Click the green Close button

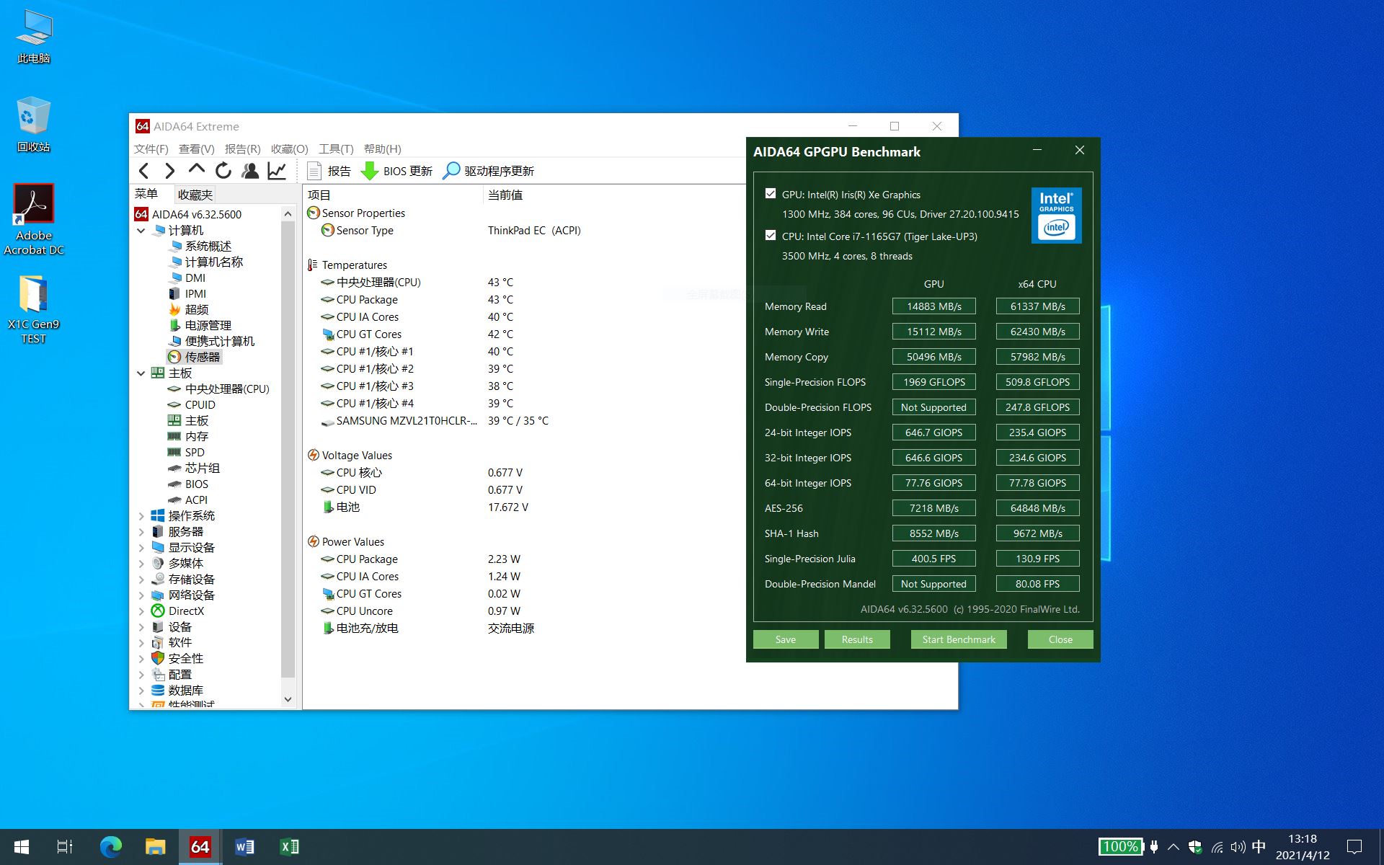[1060, 639]
